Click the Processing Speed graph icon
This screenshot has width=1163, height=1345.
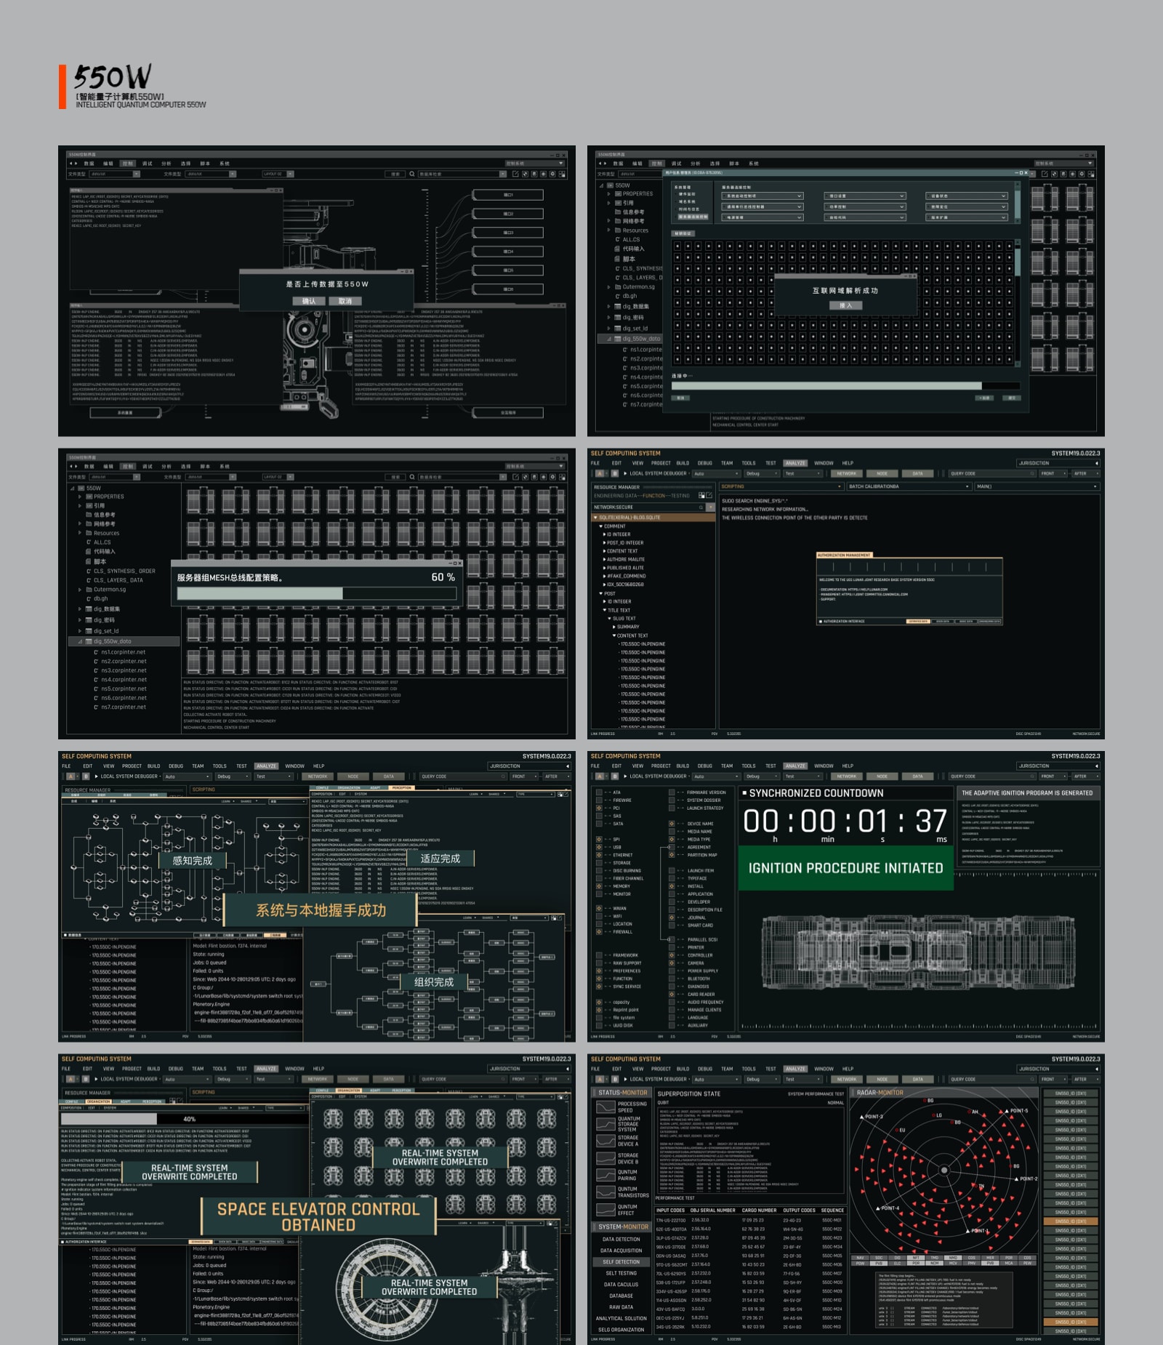pyautogui.click(x=605, y=1107)
